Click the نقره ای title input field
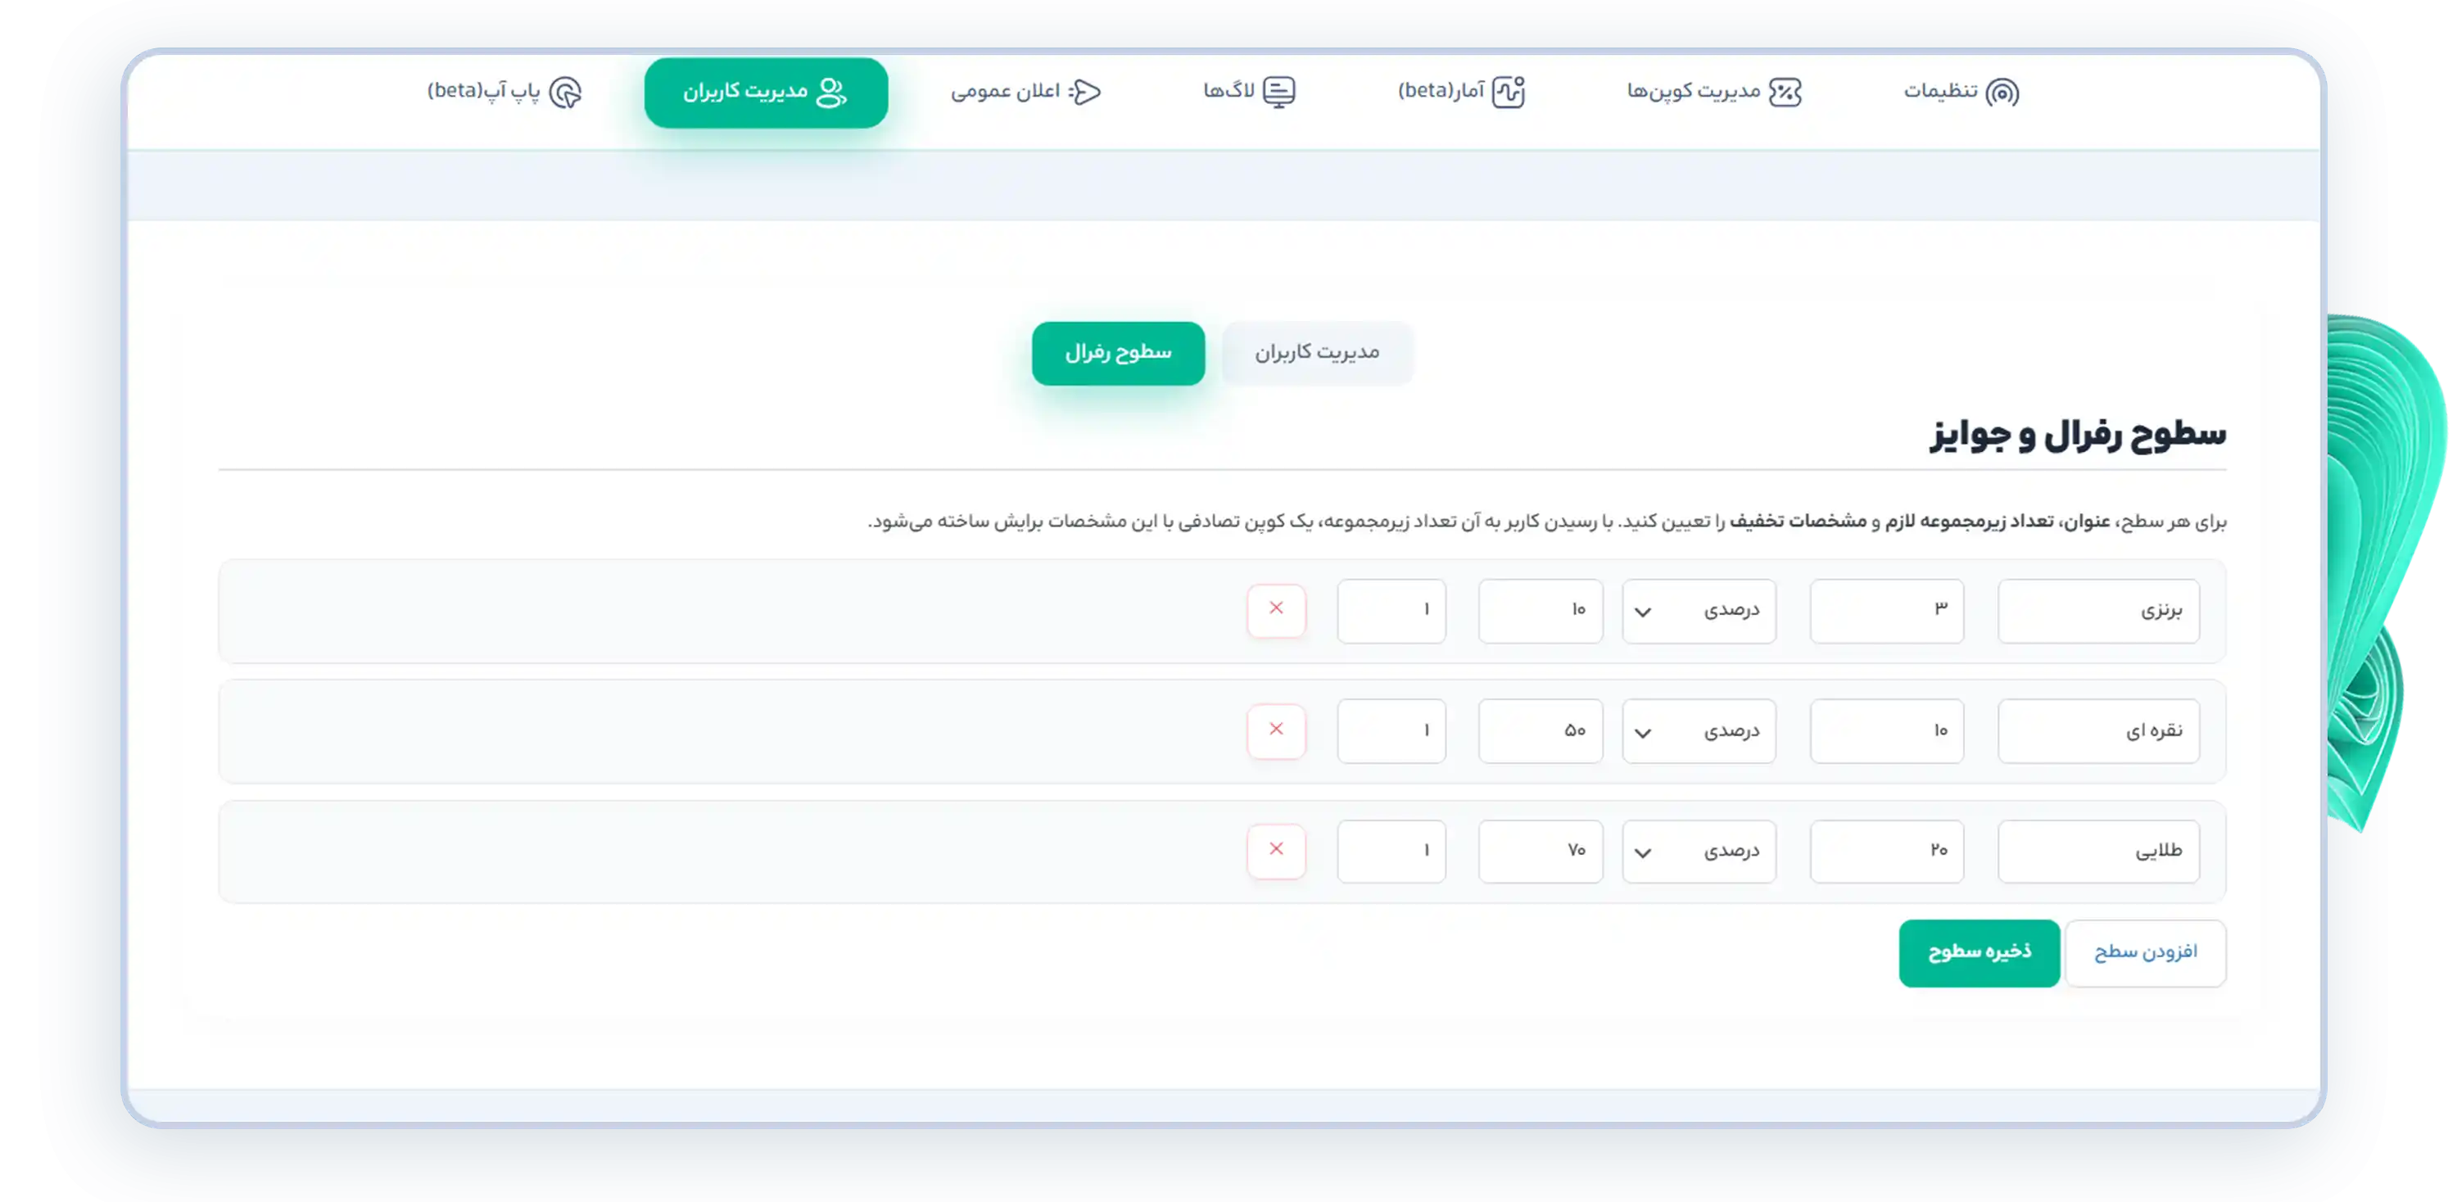 pos(2098,731)
